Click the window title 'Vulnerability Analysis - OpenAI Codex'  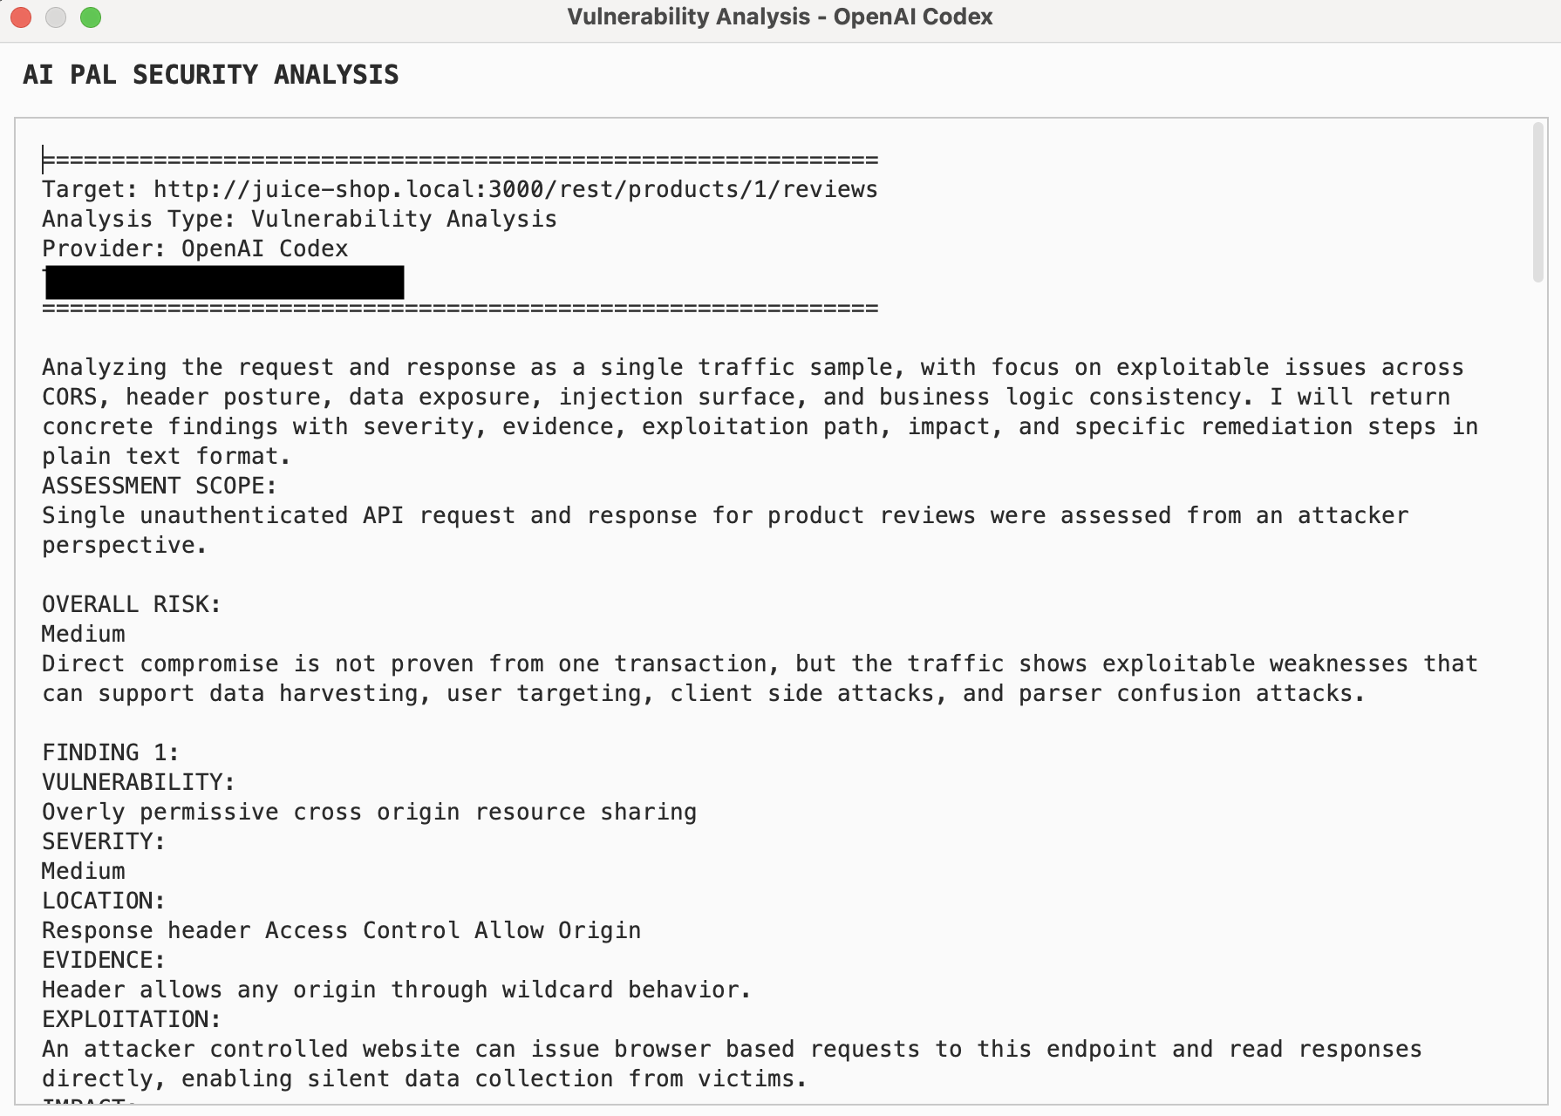[x=780, y=17]
